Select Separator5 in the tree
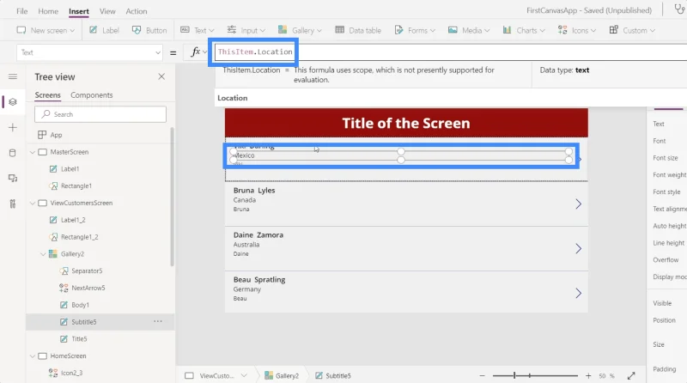687x383 pixels. tap(87, 271)
